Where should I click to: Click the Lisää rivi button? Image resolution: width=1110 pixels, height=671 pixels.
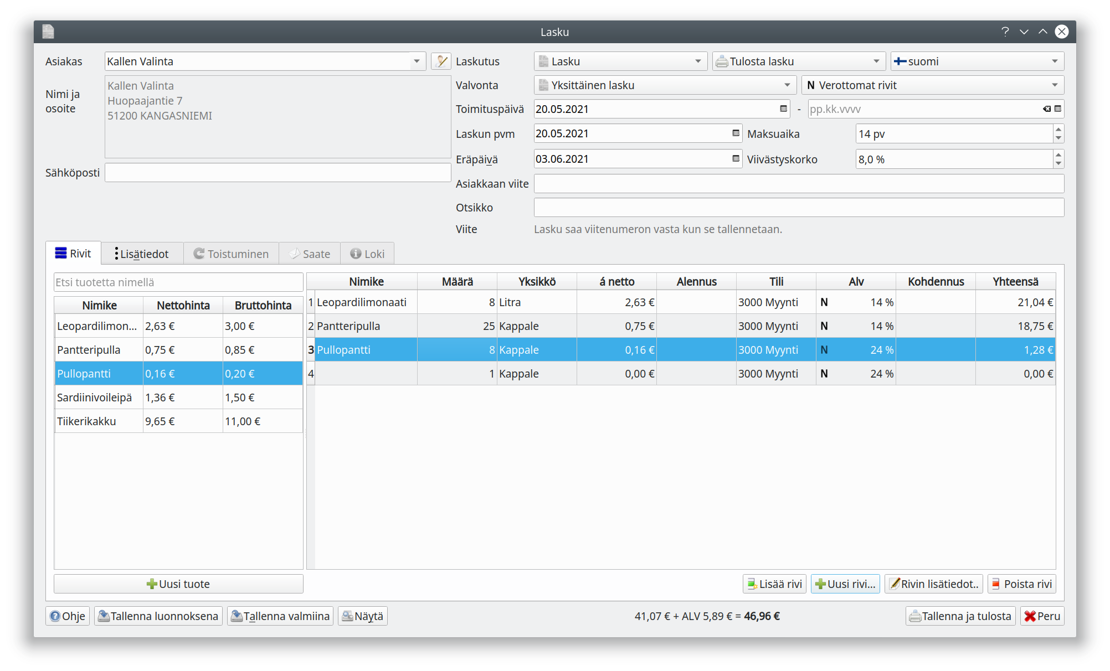(774, 584)
